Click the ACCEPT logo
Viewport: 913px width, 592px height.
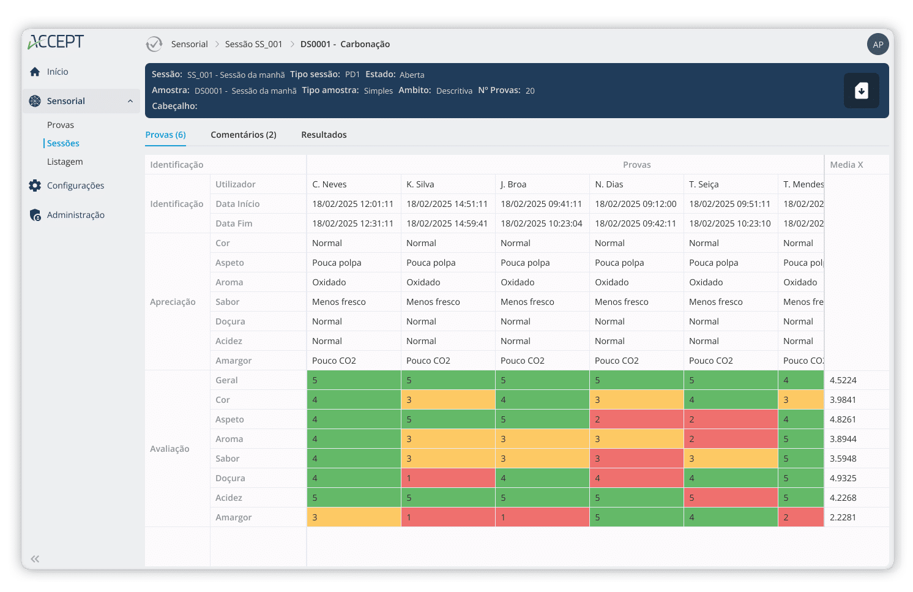pyautogui.click(x=56, y=42)
